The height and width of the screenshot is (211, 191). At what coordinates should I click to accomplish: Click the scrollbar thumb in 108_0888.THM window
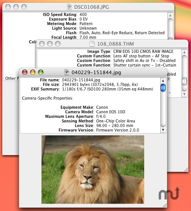pos(184,81)
